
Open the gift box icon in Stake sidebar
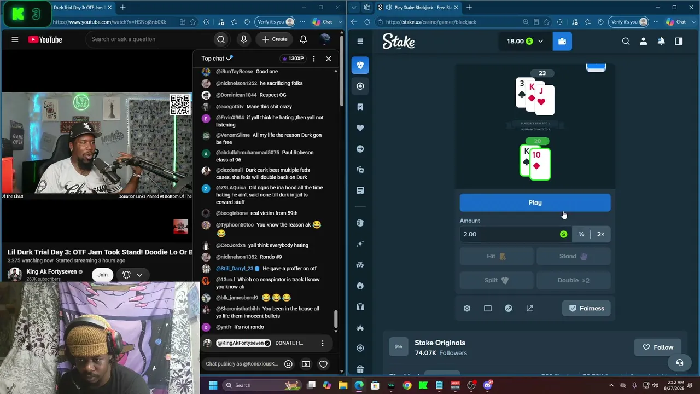(360, 369)
